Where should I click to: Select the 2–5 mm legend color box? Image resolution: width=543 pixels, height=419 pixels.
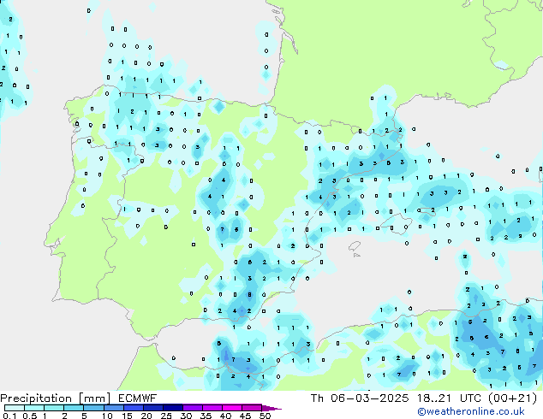74,408
